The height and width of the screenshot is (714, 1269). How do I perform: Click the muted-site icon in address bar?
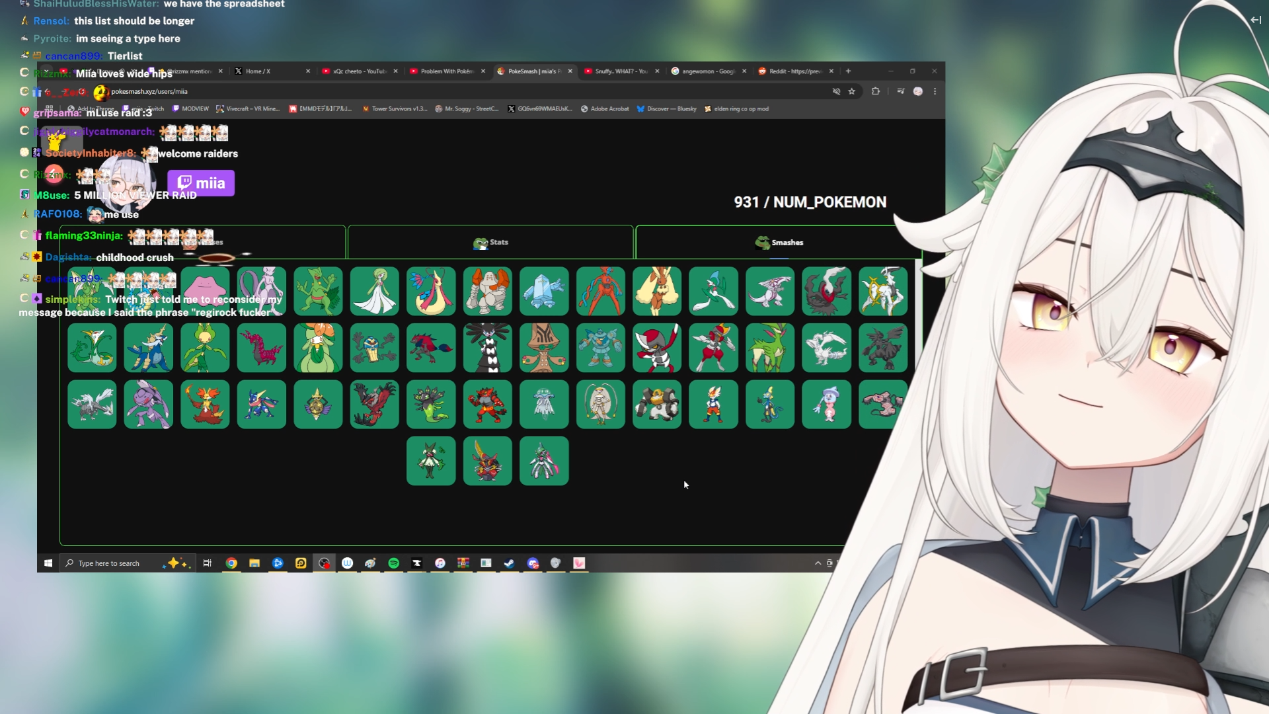[836, 91]
